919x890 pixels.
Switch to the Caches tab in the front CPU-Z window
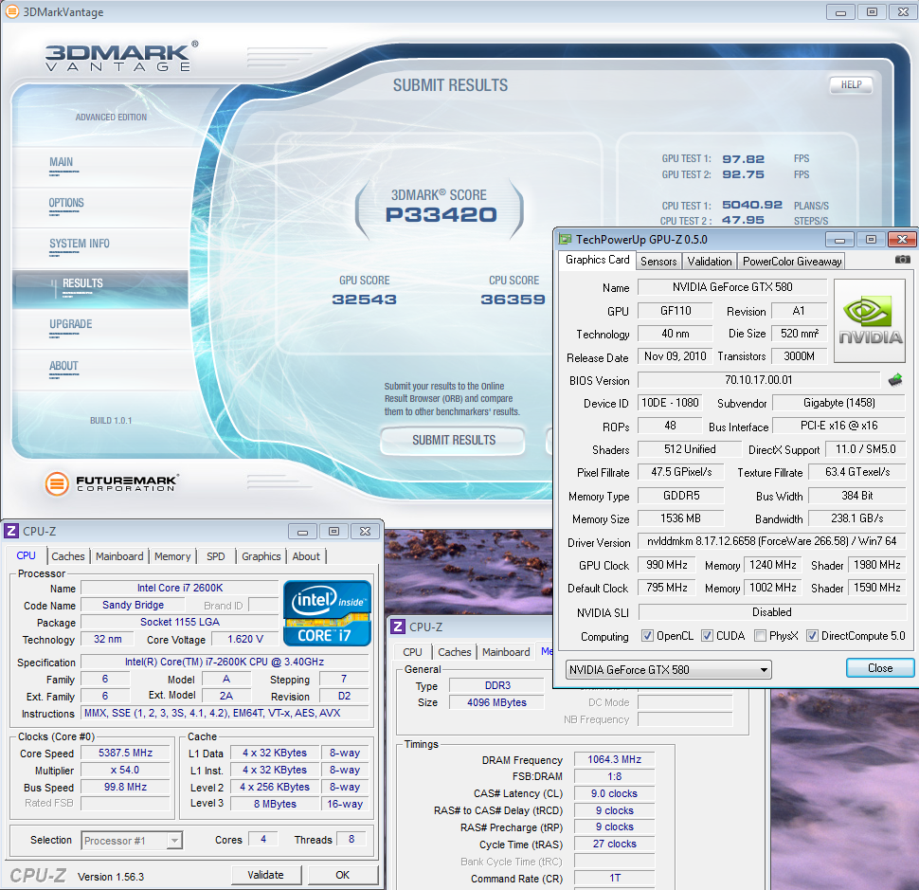(x=68, y=556)
